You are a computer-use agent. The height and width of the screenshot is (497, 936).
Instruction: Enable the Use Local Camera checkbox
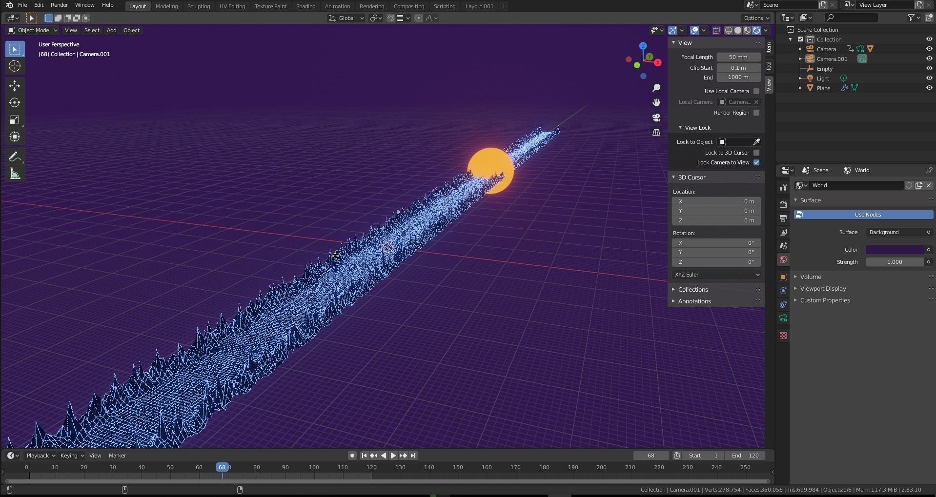pos(756,91)
